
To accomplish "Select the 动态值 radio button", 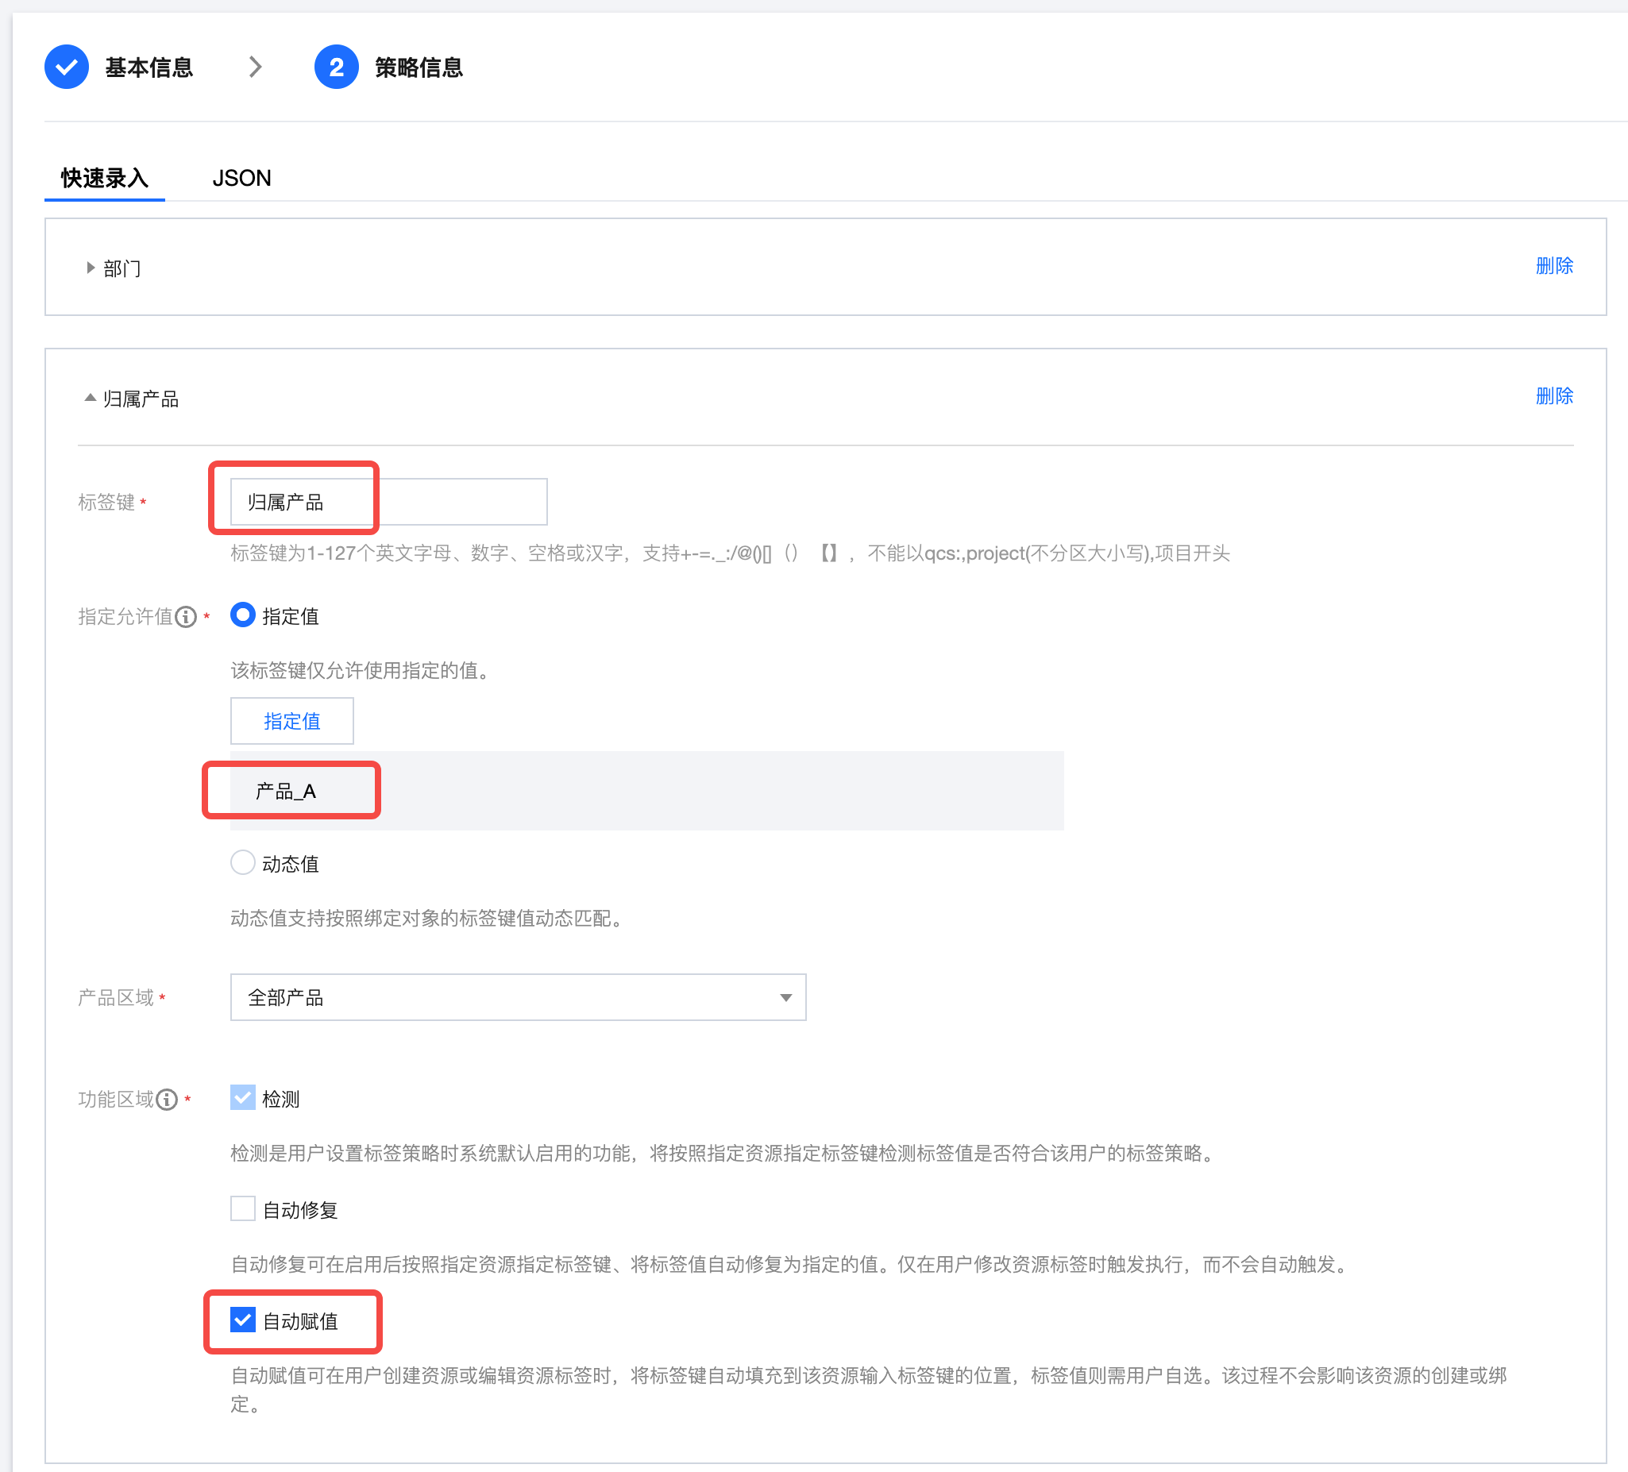I will click(x=242, y=862).
